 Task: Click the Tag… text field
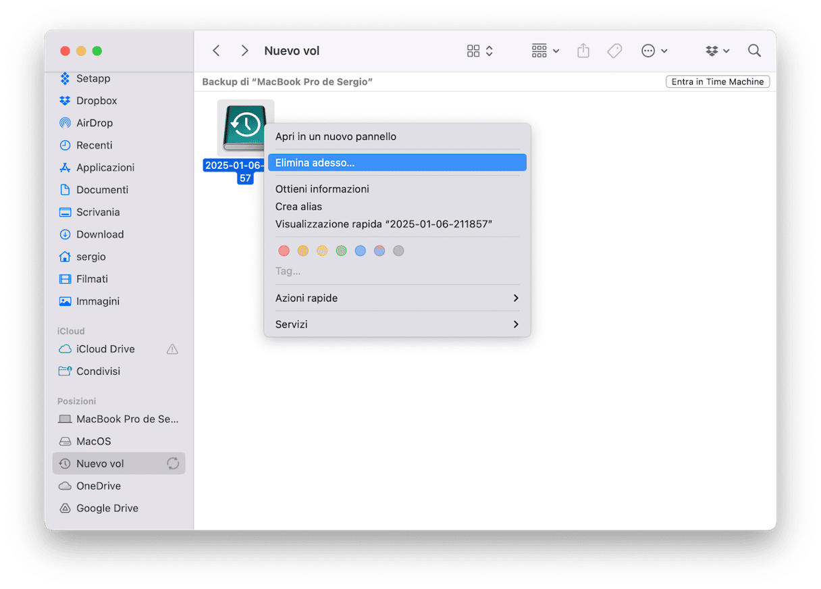tap(288, 271)
